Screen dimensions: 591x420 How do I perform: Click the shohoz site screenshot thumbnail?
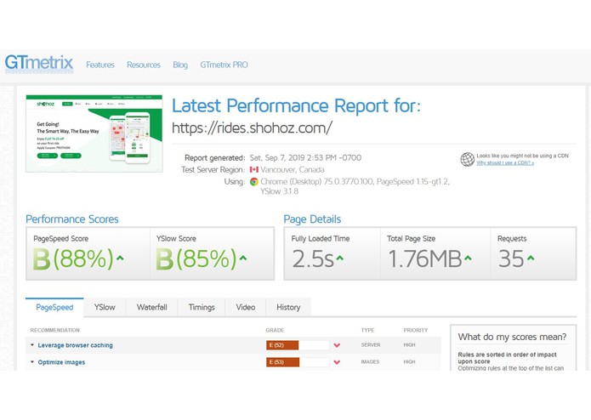click(x=94, y=133)
